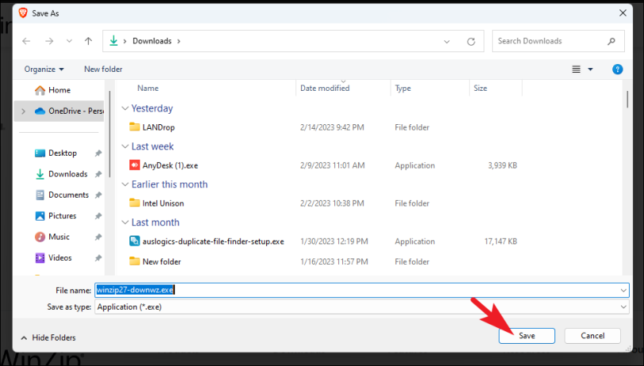The image size is (644, 366).
Task: Sort by Date modified column header
Action: [x=325, y=89]
